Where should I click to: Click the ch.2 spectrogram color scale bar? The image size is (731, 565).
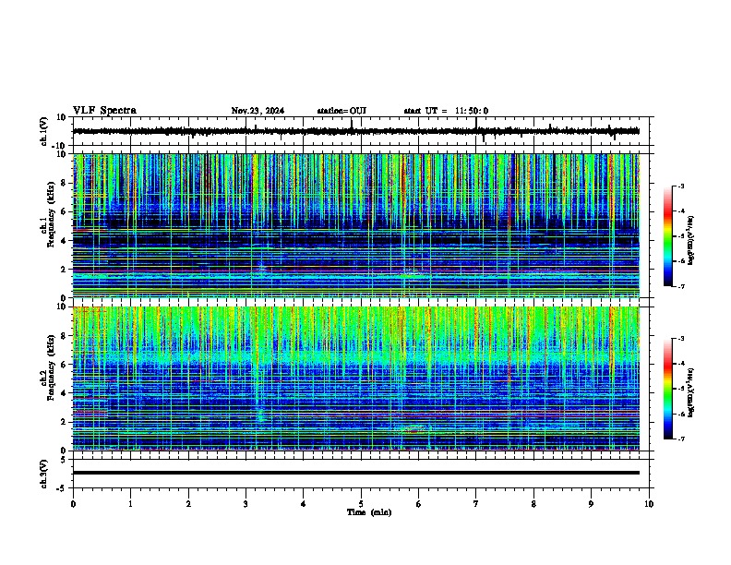[x=668, y=389]
